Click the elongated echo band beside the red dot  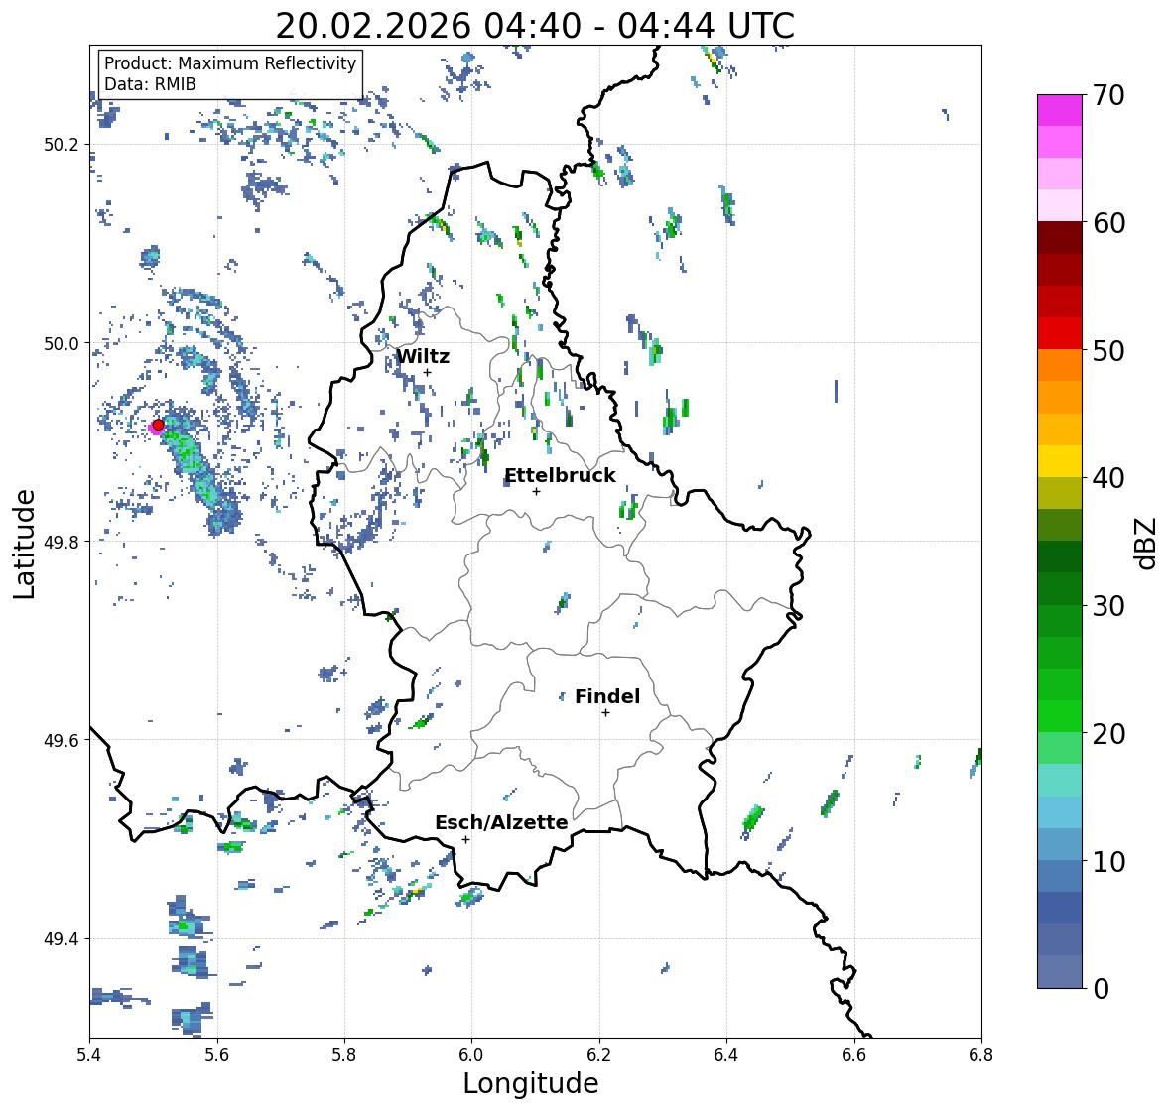pyautogui.click(x=197, y=471)
